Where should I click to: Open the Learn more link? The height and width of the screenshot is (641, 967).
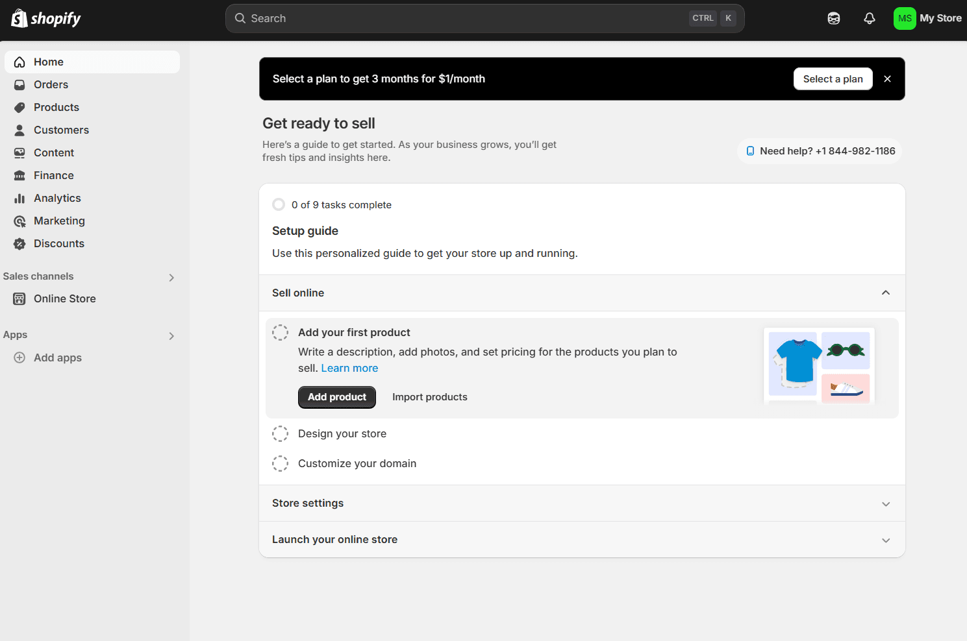[x=349, y=368]
